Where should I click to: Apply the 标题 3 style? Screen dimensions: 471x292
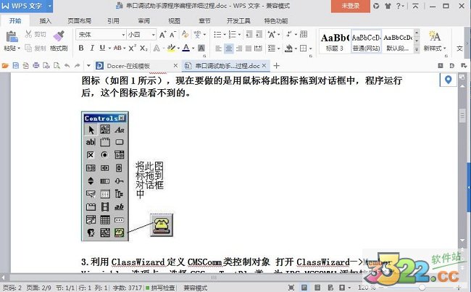click(x=334, y=41)
